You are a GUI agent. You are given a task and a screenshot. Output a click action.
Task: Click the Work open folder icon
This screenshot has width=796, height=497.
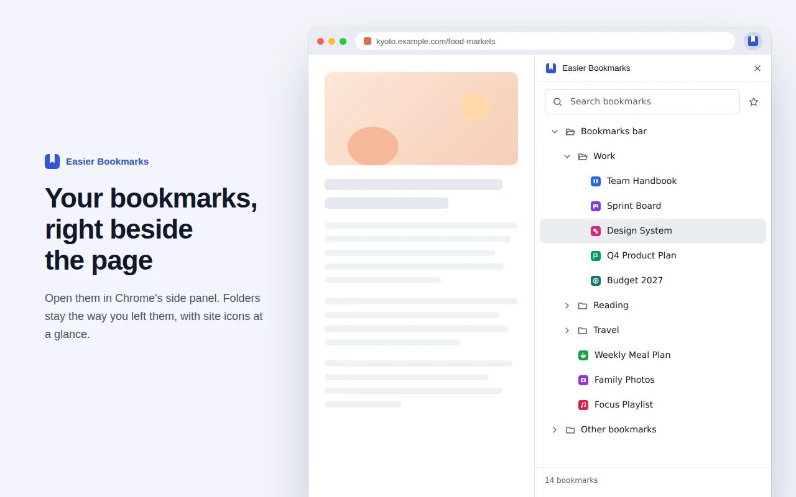pos(583,157)
